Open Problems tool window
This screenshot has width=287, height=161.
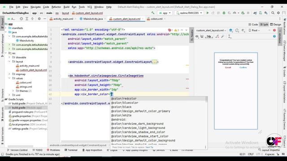(x=53, y=150)
